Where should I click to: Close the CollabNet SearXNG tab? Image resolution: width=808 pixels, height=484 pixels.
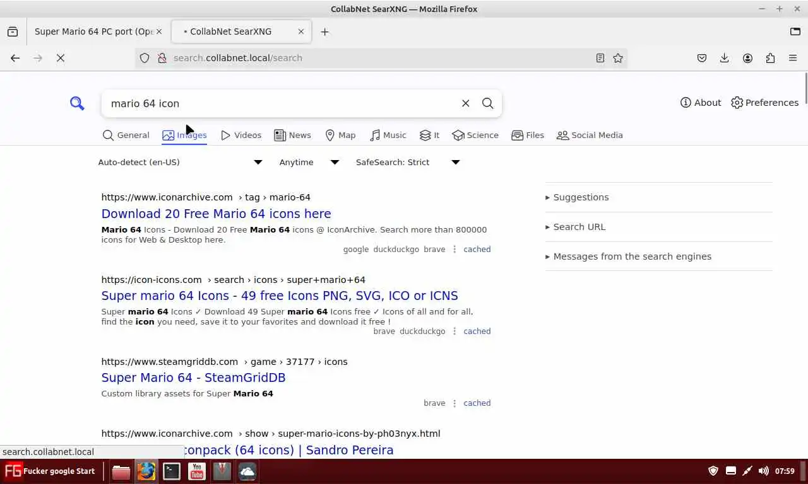[x=301, y=32]
